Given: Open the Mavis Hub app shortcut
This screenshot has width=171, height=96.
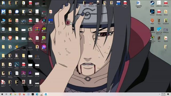Looking at the screenshot, I should coord(3,12).
